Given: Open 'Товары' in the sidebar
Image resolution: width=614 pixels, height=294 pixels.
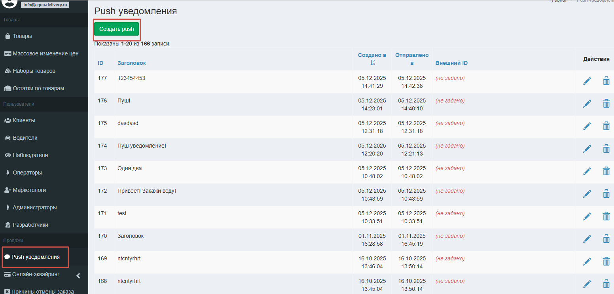Looking at the screenshot, I should pos(22,36).
